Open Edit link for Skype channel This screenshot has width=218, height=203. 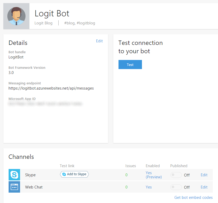(x=204, y=175)
